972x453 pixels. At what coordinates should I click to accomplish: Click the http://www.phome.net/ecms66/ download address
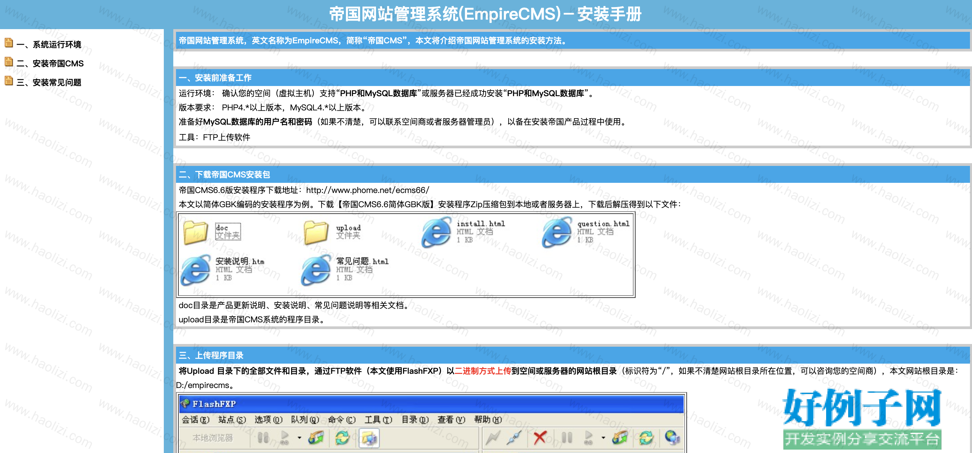pyautogui.click(x=368, y=190)
